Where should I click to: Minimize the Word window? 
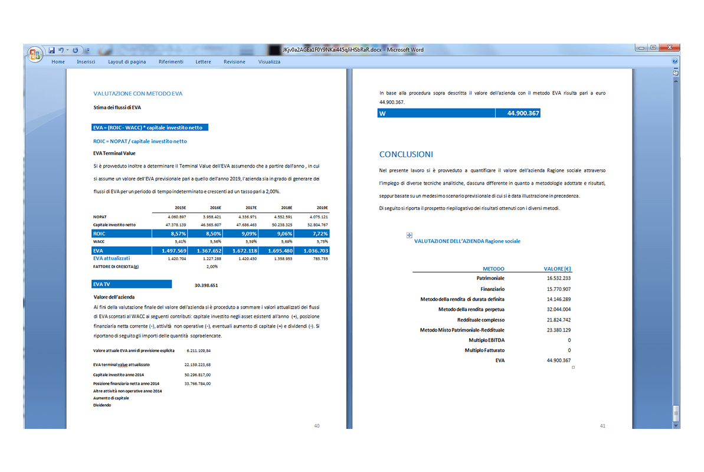pos(641,48)
